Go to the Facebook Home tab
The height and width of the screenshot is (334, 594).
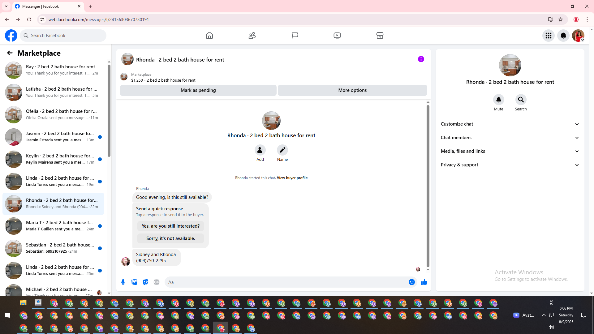point(209,36)
